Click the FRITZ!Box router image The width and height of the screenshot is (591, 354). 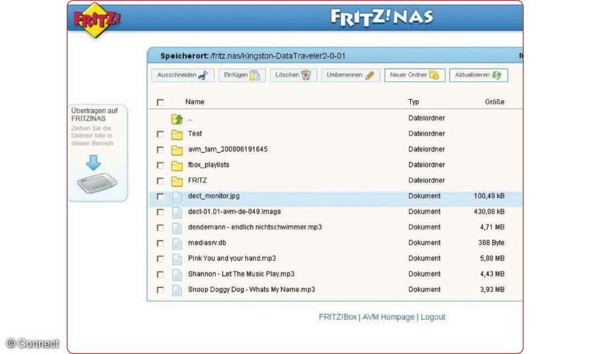(x=97, y=184)
